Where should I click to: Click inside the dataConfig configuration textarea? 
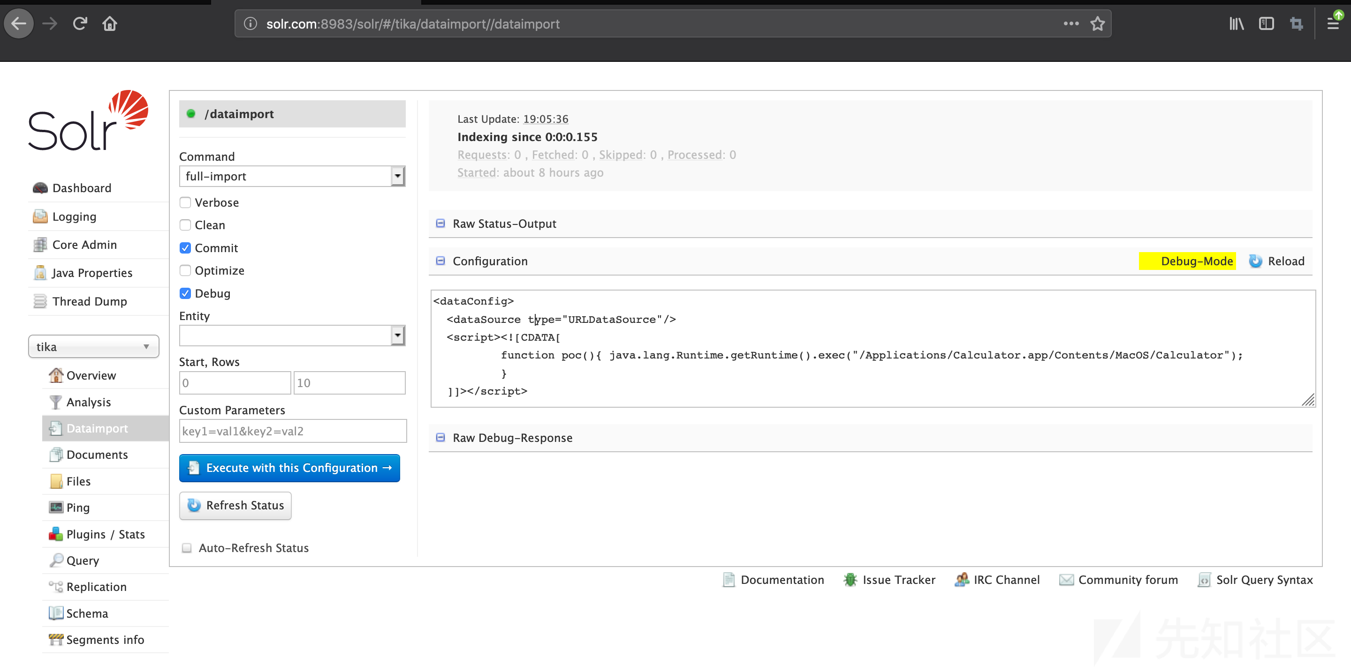pyautogui.click(x=873, y=349)
